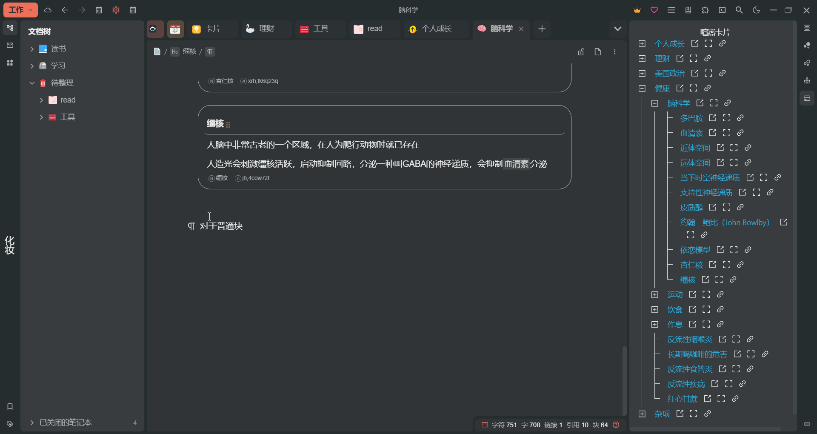
Task: Expand the 脑科学 tab list chevron
Action: (x=618, y=29)
